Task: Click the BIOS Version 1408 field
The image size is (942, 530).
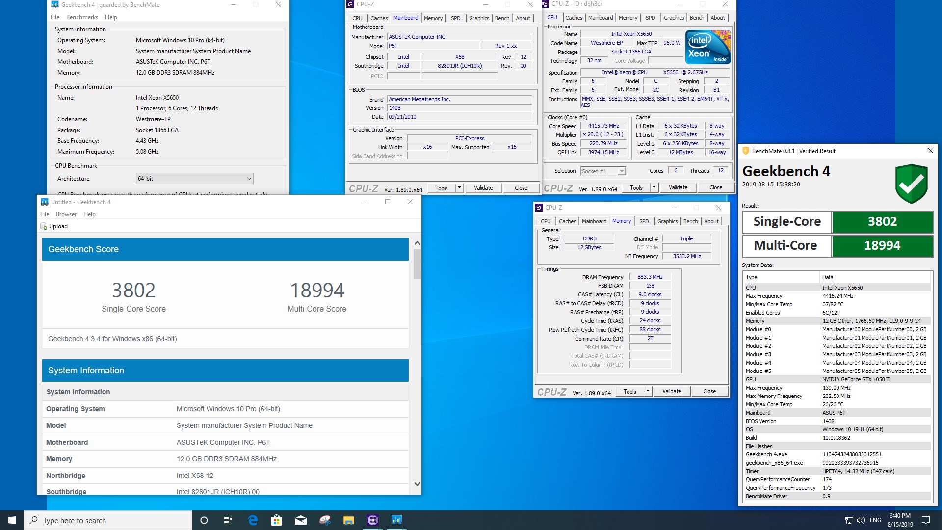Action: click(460, 108)
